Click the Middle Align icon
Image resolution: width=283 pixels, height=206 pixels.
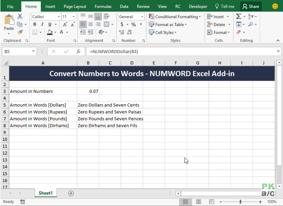click(x=90, y=17)
